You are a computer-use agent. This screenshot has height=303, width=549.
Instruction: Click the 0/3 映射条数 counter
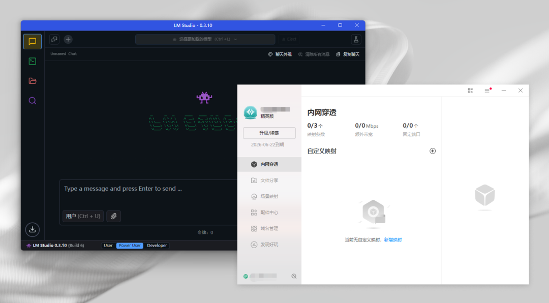[316, 130]
